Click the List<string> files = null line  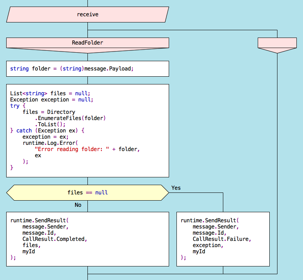pos(50,94)
